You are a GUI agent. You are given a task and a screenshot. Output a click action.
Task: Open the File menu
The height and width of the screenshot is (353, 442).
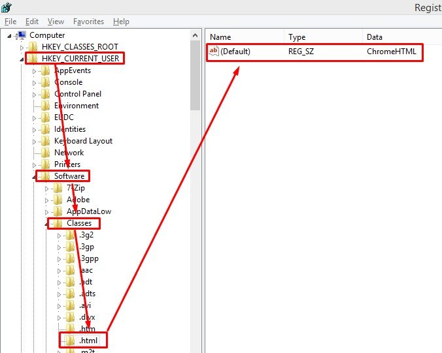click(x=10, y=22)
